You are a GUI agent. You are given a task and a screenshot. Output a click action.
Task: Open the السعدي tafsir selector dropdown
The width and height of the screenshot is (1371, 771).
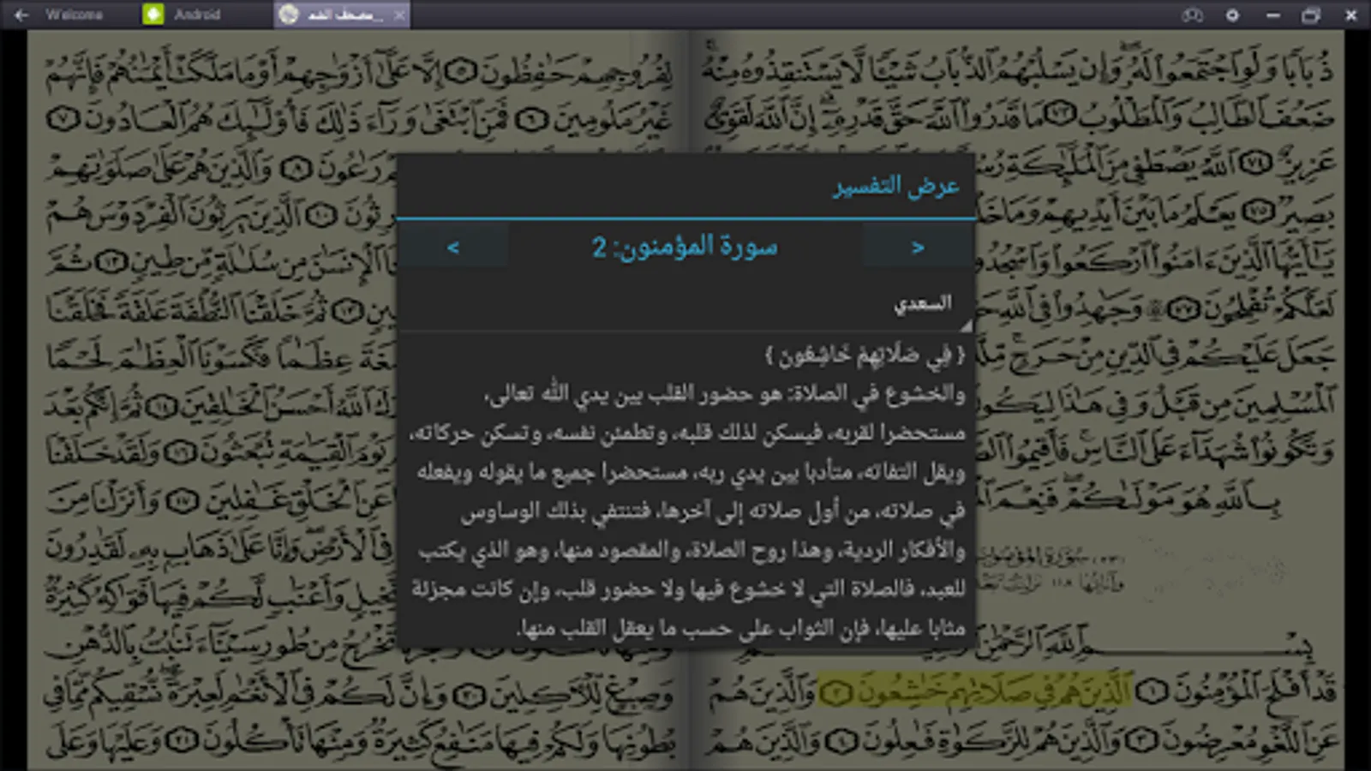[x=685, y=303]
